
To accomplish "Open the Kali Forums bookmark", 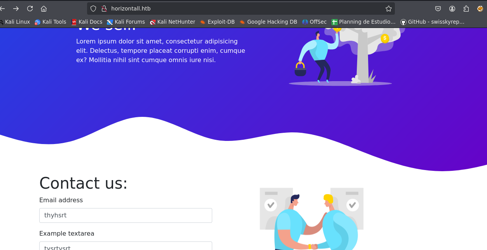I will tap(126, 22).
